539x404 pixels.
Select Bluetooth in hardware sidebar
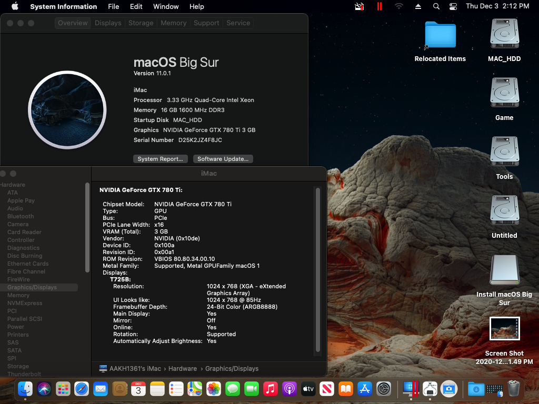click(x=21, y=216)
